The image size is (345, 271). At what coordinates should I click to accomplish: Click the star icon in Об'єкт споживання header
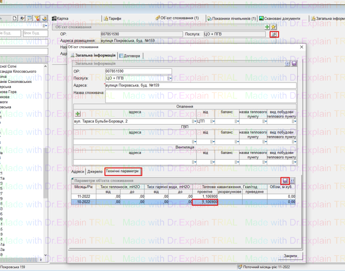[273, 27]
